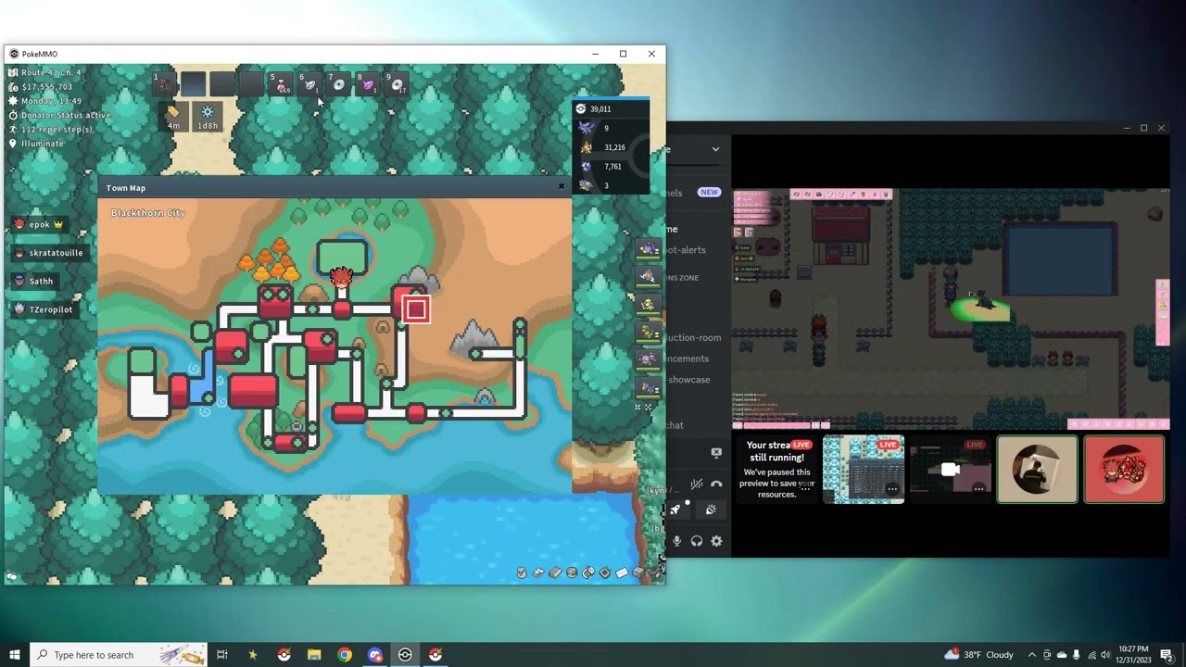Viewport: 1186px width, 667px height.
Task: Click the encounter counter row showing 3
Action: click(x=612, y=185)
